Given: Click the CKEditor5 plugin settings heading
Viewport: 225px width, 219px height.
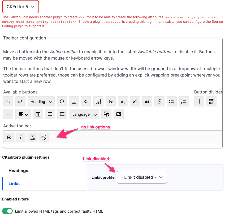Looking at the screenshot, I should point(26,157).
